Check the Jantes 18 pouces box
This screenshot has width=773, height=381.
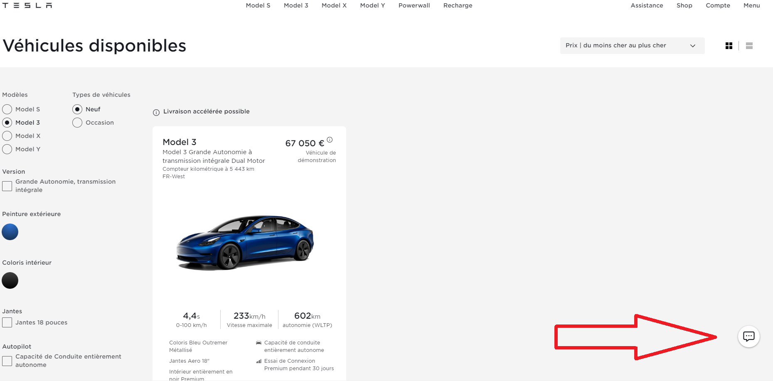click(7, 322)
